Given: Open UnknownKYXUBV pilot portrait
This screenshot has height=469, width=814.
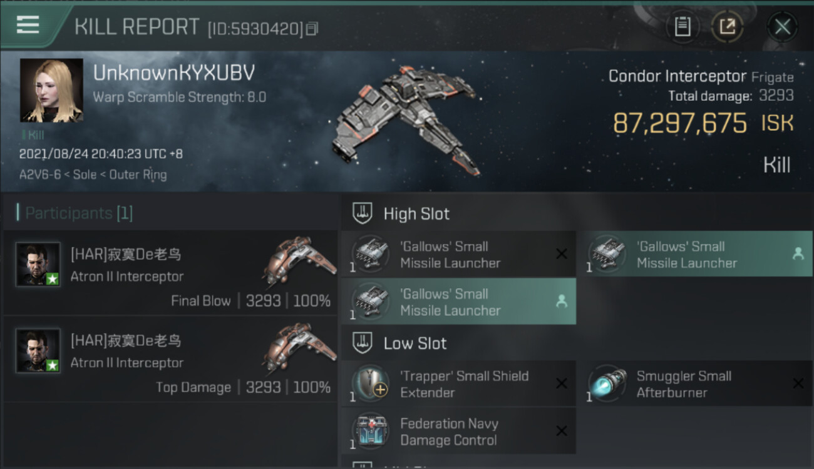Looking at the screenshot, I should 51,91.
